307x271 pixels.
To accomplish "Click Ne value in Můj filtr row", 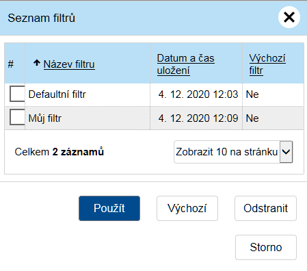I will coord(252,118).
